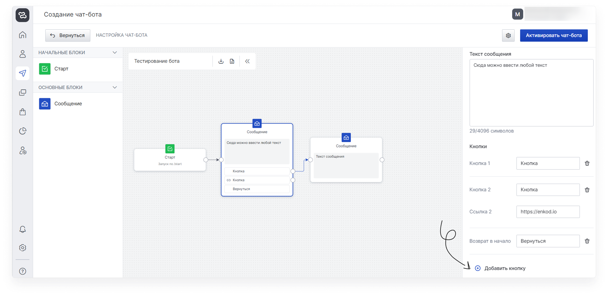
Task: Open the contacts person icon in sidebar
Action: [23, 54]
